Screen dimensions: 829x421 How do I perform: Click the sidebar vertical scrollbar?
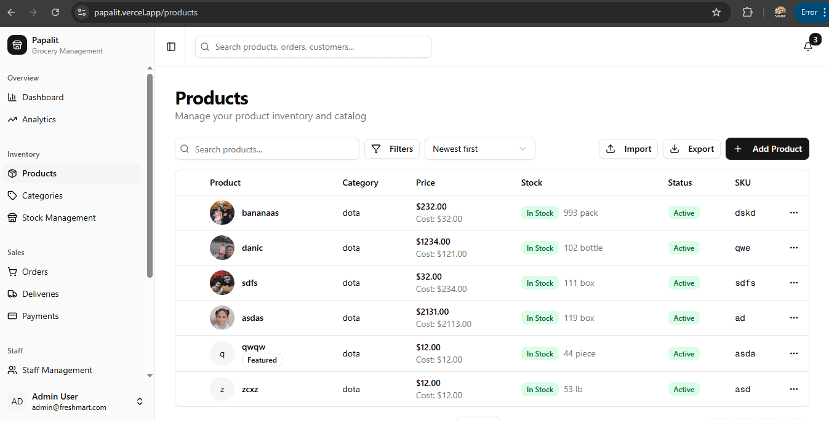150,175
